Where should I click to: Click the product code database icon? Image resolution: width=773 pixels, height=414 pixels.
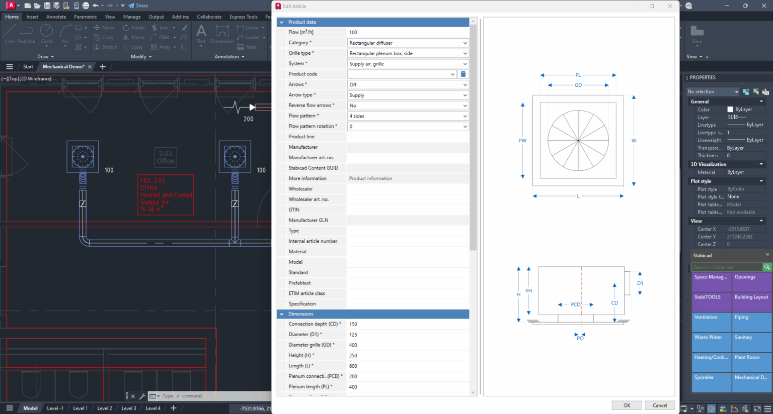[x=463, y=74]
